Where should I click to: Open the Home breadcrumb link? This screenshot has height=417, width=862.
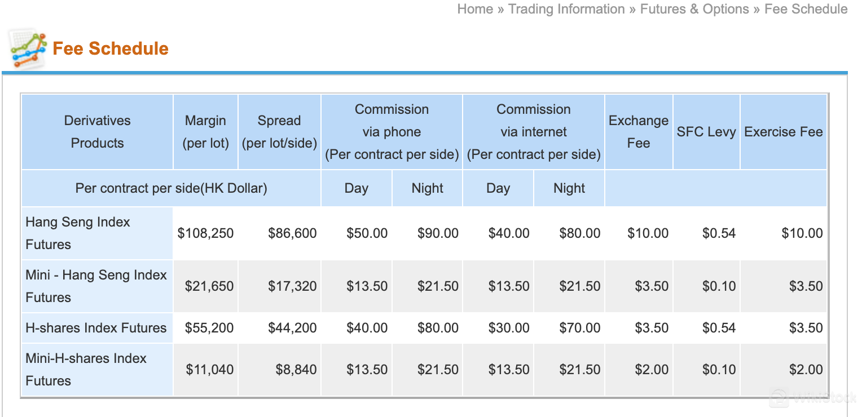coord(475,9)
